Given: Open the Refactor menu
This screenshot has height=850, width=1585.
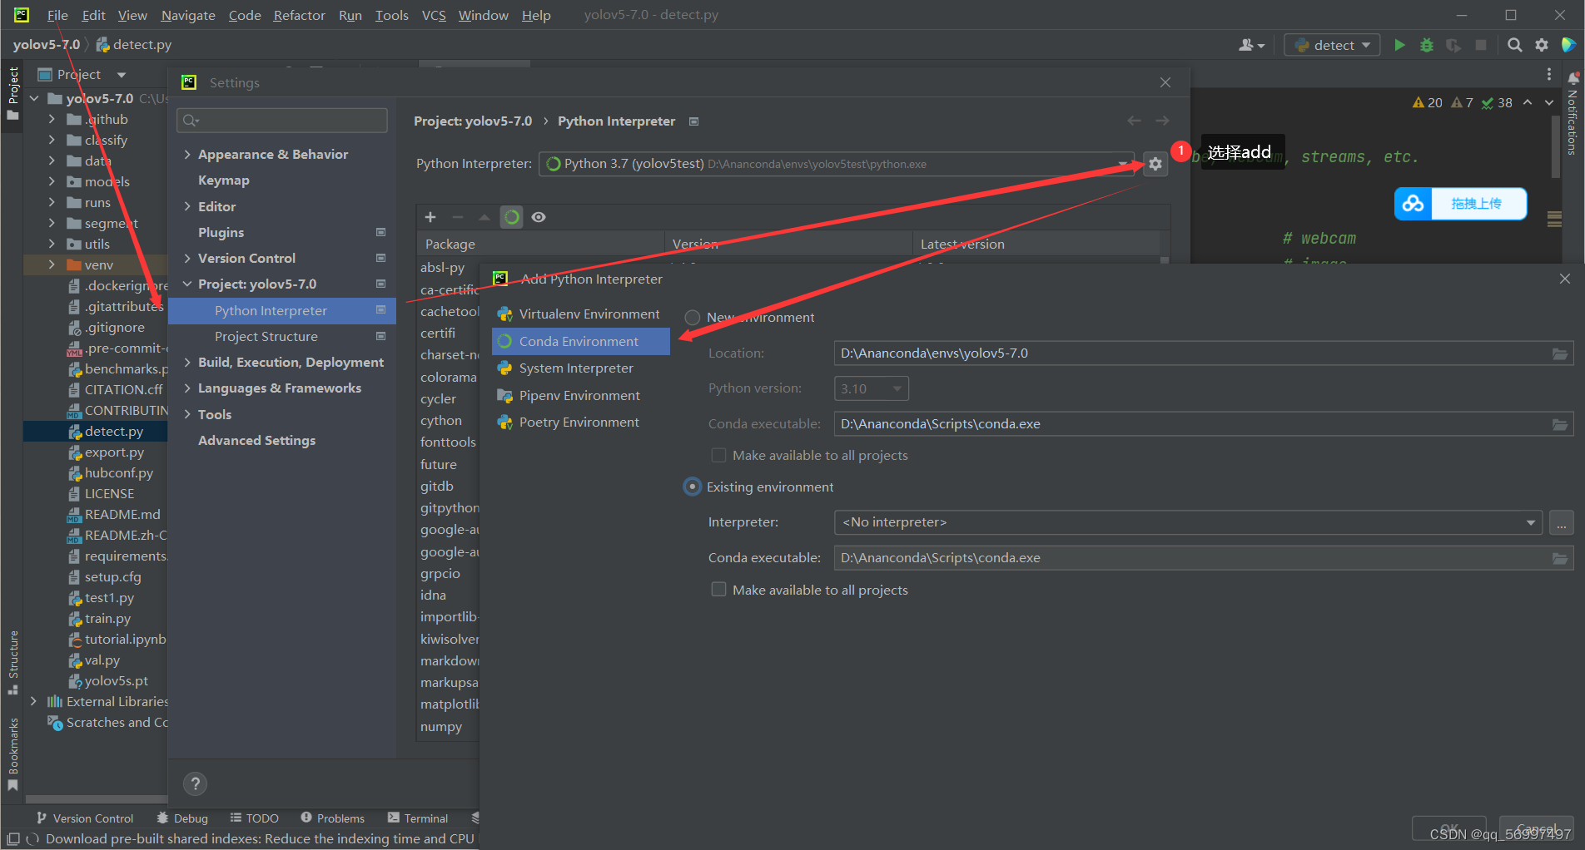Looking at the screenshot, I should pyautogui.click(x=299, y=15).
